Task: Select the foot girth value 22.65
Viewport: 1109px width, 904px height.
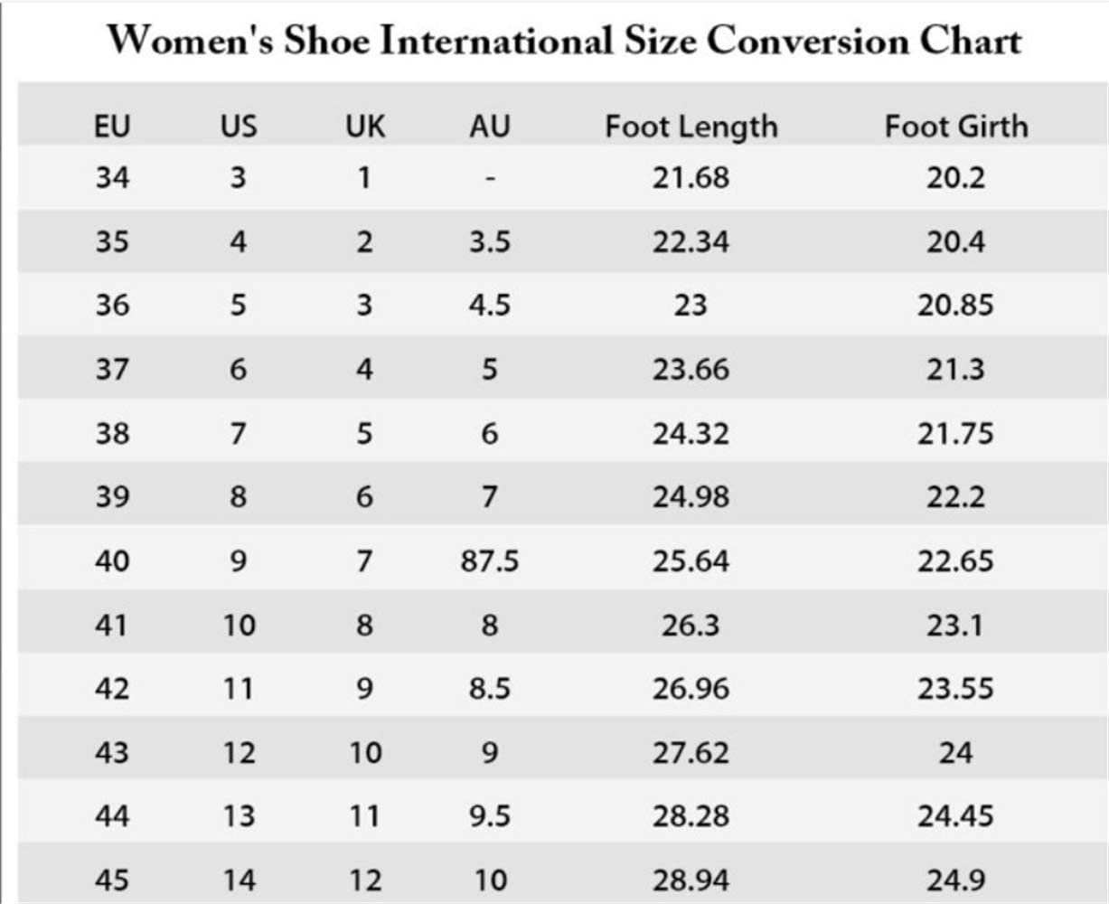Action: (x=955, y=561)
